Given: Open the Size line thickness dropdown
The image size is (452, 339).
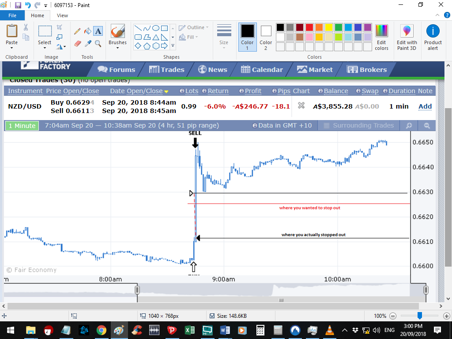Looking at the screenshot, I should 224,37.
